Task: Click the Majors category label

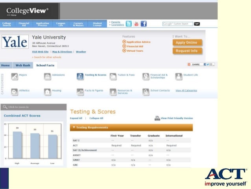Action: 23,75
